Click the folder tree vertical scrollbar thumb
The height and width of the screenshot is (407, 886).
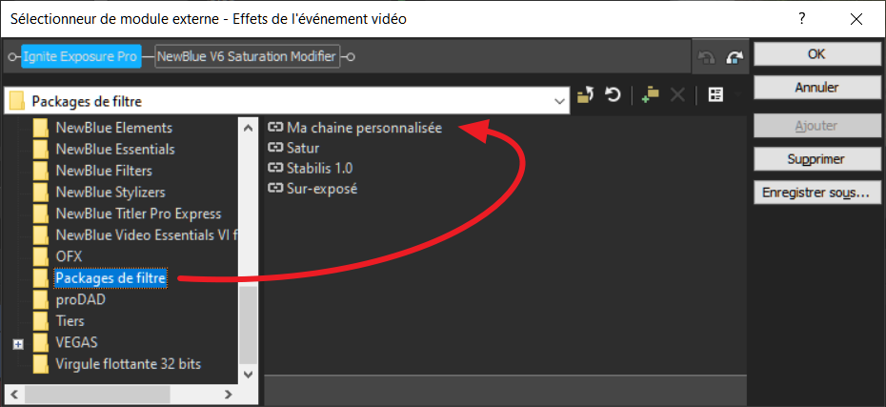click(x=248, y=325)
